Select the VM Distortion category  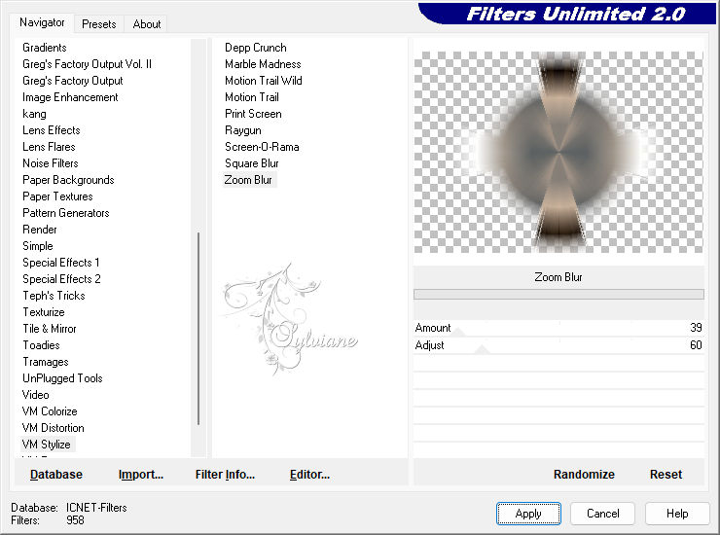pyautogui.click(x=53, y=428)
